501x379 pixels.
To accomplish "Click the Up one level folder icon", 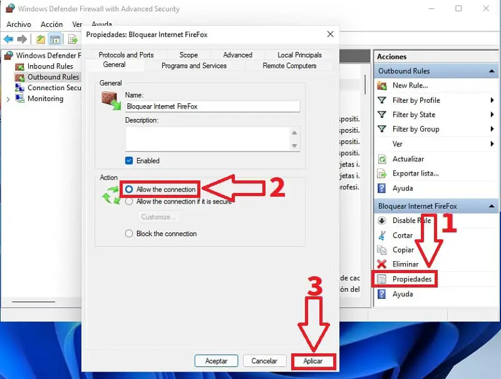I will [x=41, y=39].
